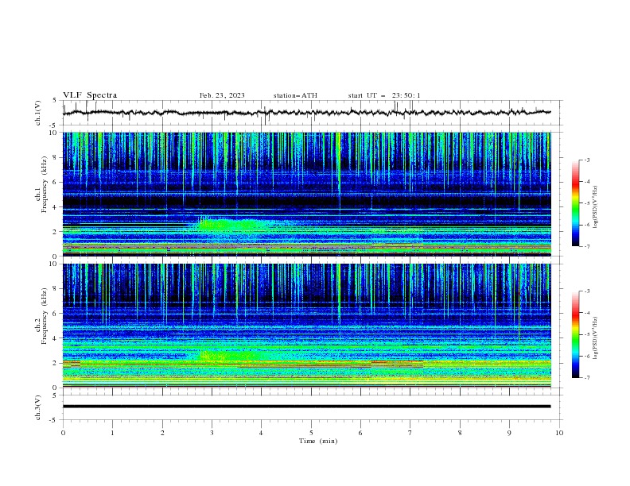Click the '-7' label on ch.2 color bar

[586, 377]
